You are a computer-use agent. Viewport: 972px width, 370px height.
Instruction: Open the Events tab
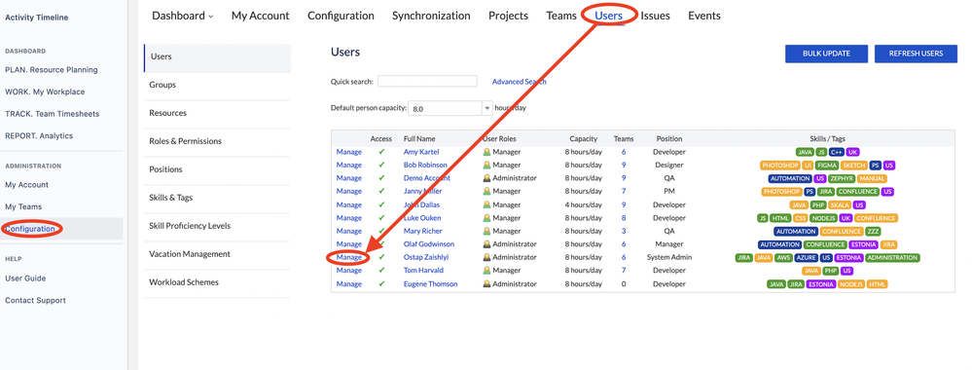click(704, 17)
